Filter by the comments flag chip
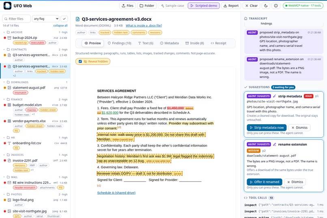This screenshot has width=327, height=218. [139, 32]
